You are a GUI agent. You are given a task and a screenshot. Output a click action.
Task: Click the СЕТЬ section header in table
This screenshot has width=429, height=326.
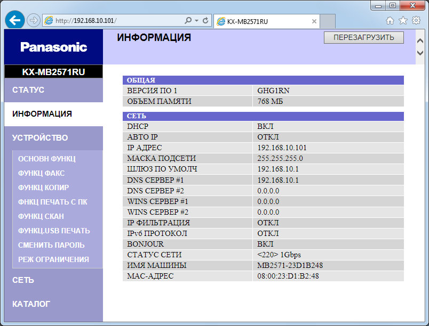(x=263, y=116)
